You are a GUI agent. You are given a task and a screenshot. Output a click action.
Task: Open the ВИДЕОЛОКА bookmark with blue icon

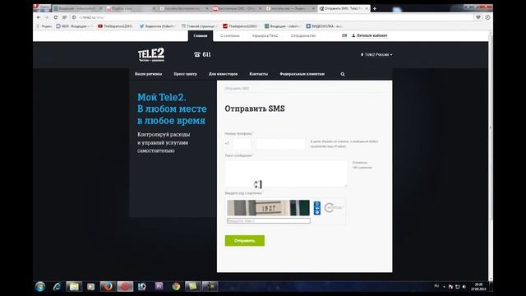pos(324,26)
